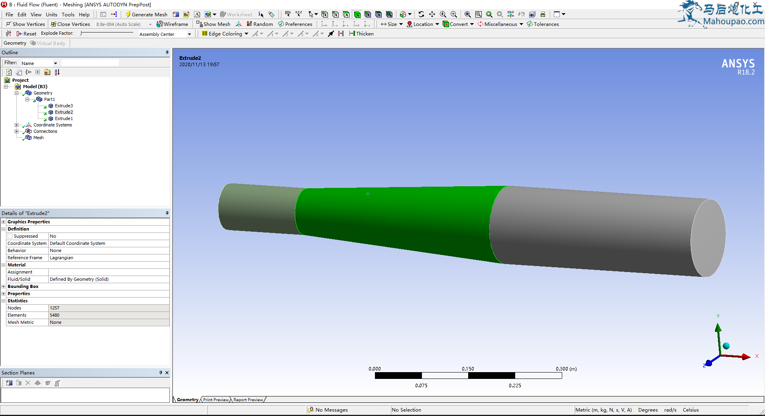Click the Comment 'Abc' annotation icon
The height and width of the screenshot is (416, 765).
coord(186,14)
